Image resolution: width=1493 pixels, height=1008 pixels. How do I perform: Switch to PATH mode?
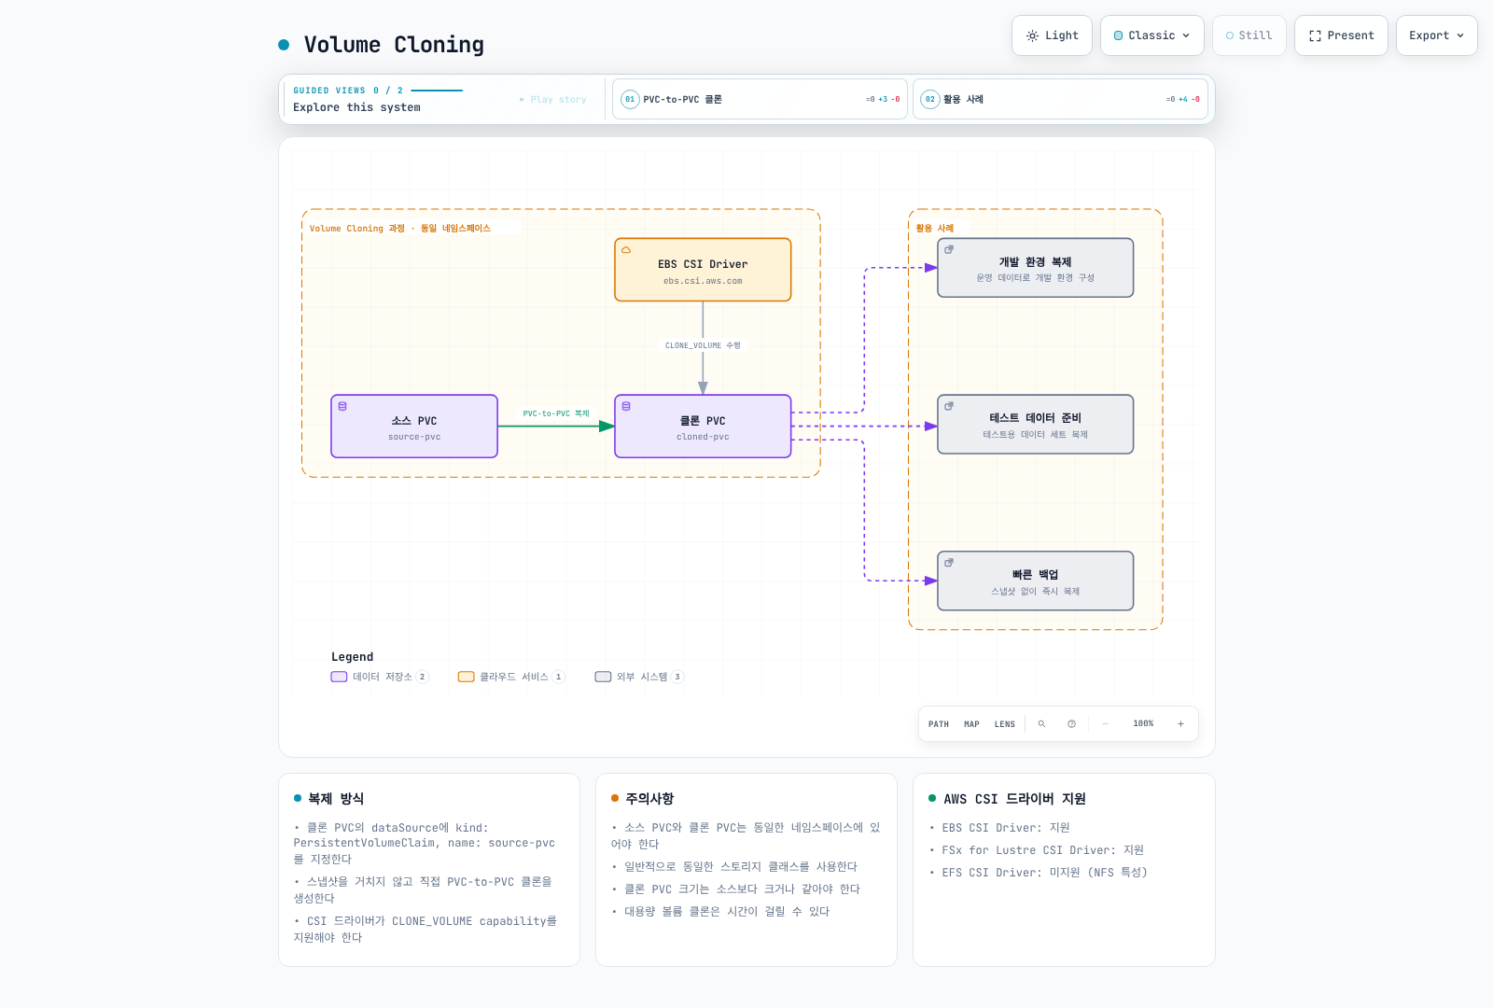(x=939, y=724)
